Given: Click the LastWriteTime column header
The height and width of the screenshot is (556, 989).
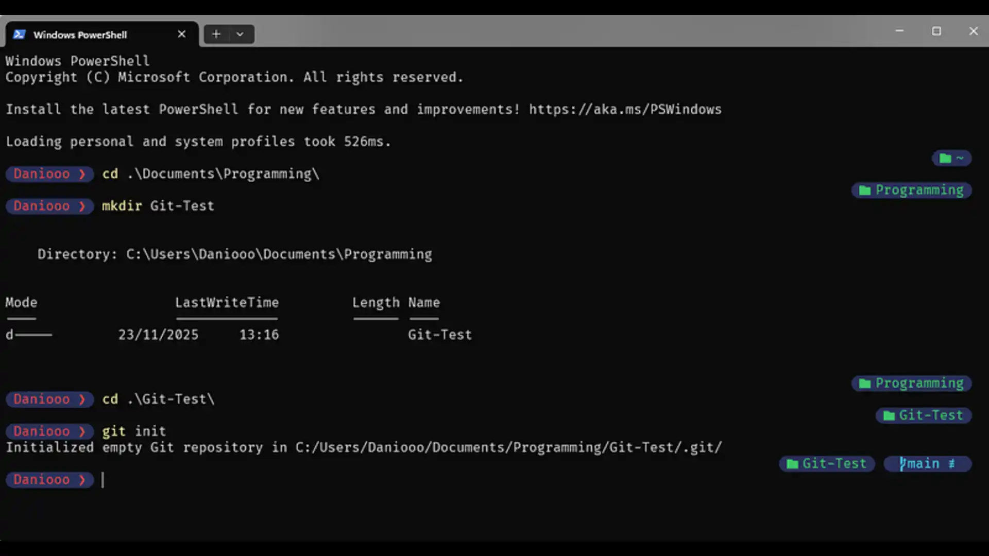Looking at the screenshot, I should (x=227, y=303).
